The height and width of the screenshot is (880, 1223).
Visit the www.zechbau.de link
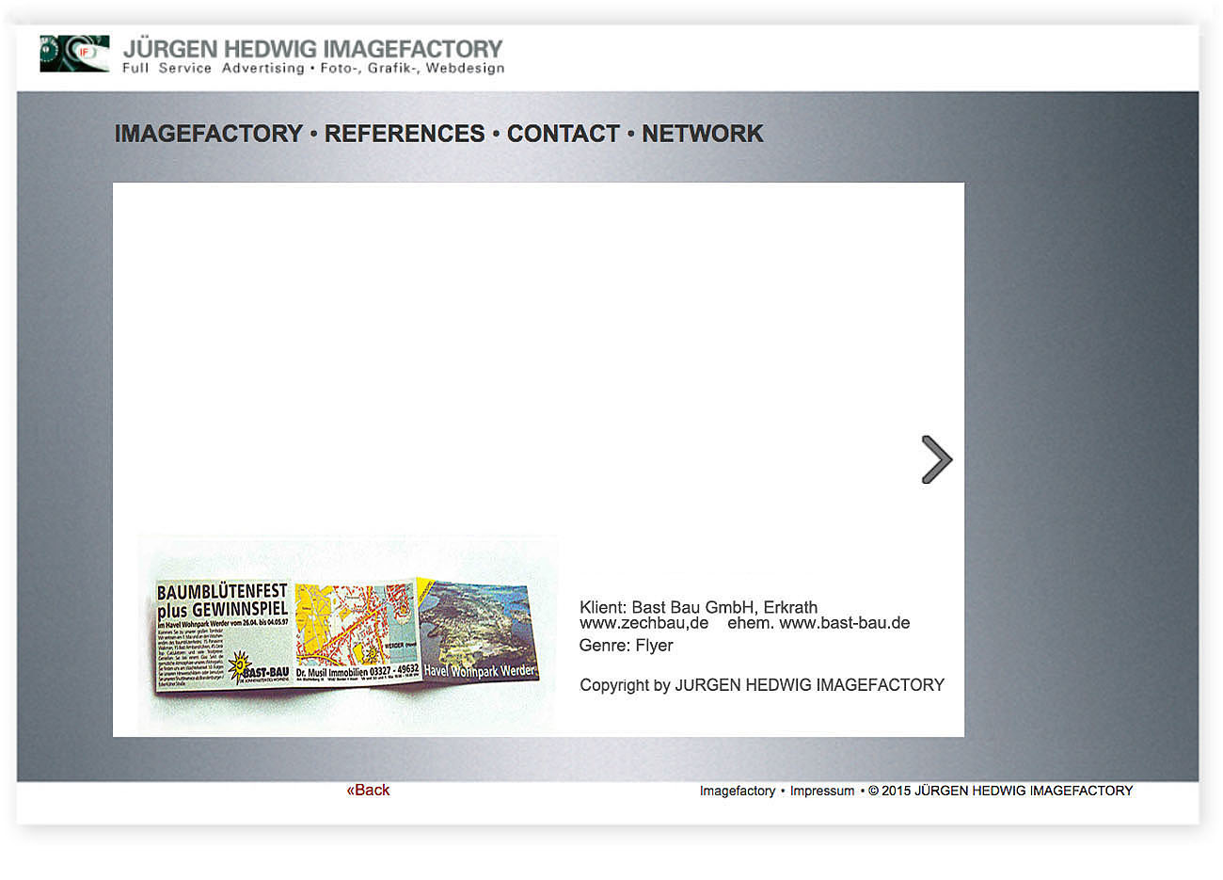click(x=643, y=623)
